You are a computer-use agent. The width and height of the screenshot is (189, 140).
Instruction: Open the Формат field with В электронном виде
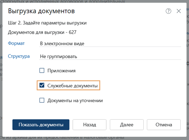pyautogui.click(x=110, y=44)
